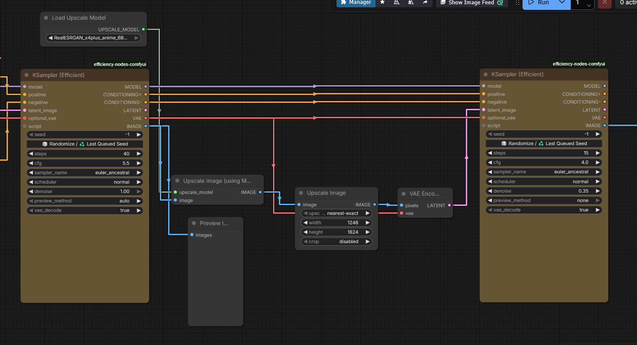Image resolution: width=637 pixels, height=345 pixels.
Task: Click the star icon next to Manager
Action: click(382, 3)
